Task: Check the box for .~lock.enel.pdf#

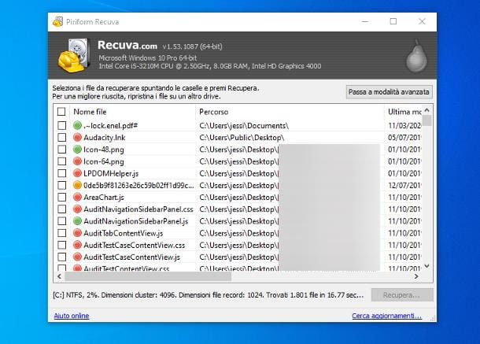Action: coord(62,125)
